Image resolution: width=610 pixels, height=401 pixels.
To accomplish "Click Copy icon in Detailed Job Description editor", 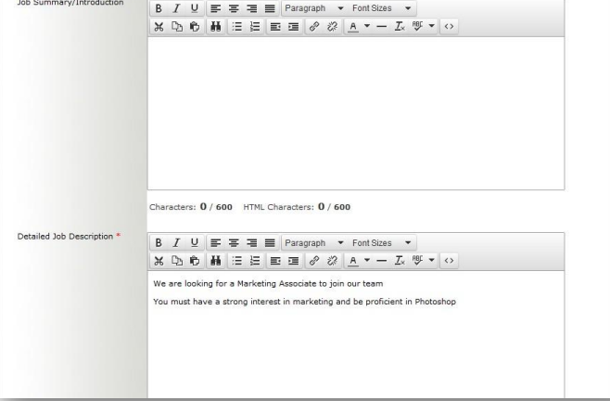I will pos(177,261).
